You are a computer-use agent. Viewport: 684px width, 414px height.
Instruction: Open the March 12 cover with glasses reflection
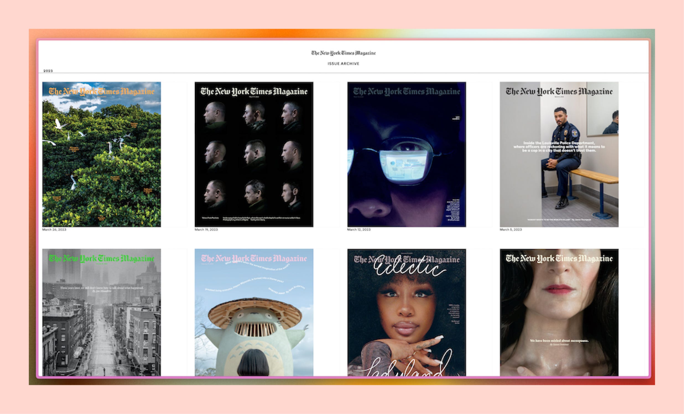point(407,154)
